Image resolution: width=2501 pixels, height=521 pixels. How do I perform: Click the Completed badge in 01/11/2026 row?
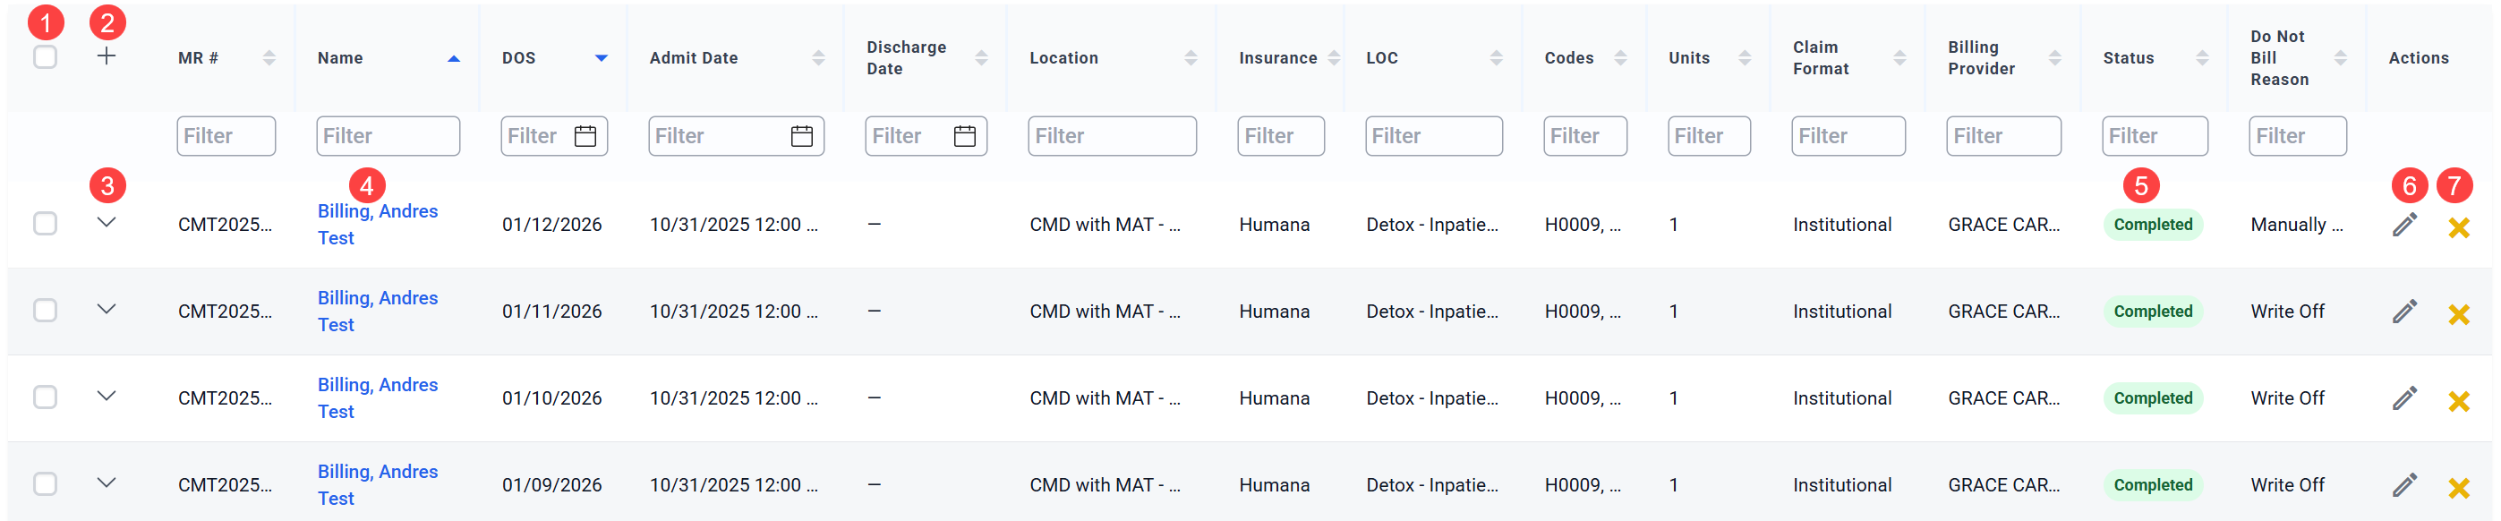coord(2153,312)
